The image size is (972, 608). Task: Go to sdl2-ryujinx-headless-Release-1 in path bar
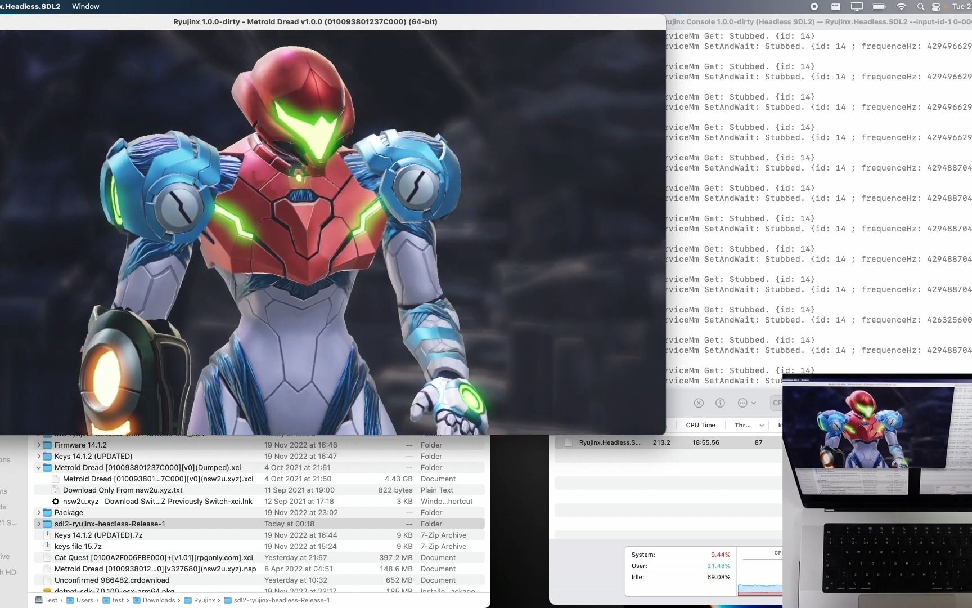[277, 600]
